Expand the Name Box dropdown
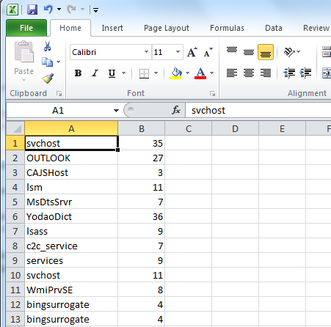Viewport: 331px width, 327px height. coord(116,111)
